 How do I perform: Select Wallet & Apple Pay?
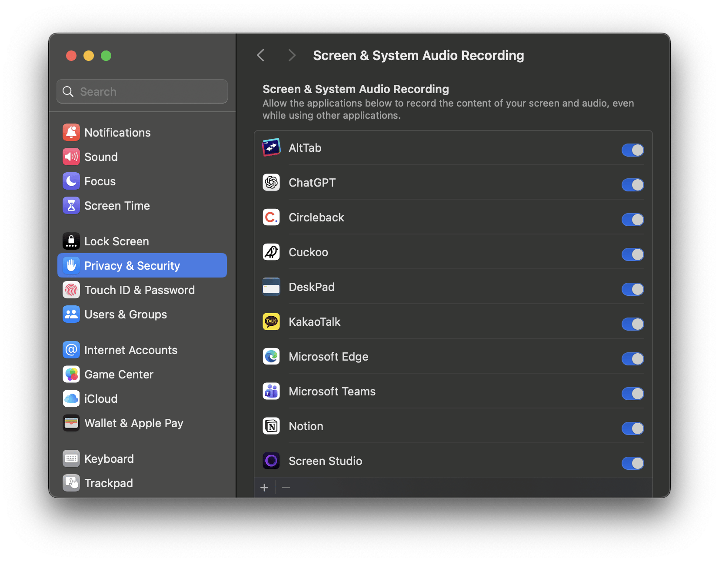pyautogui.click(x=142, y=423)
